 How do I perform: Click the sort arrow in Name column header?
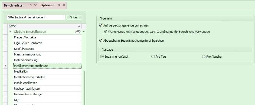pyautogui.click(x=79, y=26)
